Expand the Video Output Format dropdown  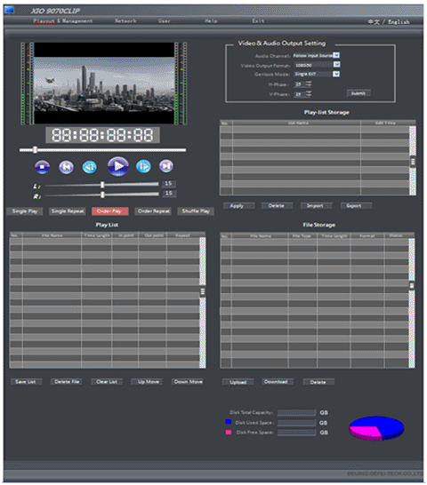pyautogui.click(x=337, y=64)
